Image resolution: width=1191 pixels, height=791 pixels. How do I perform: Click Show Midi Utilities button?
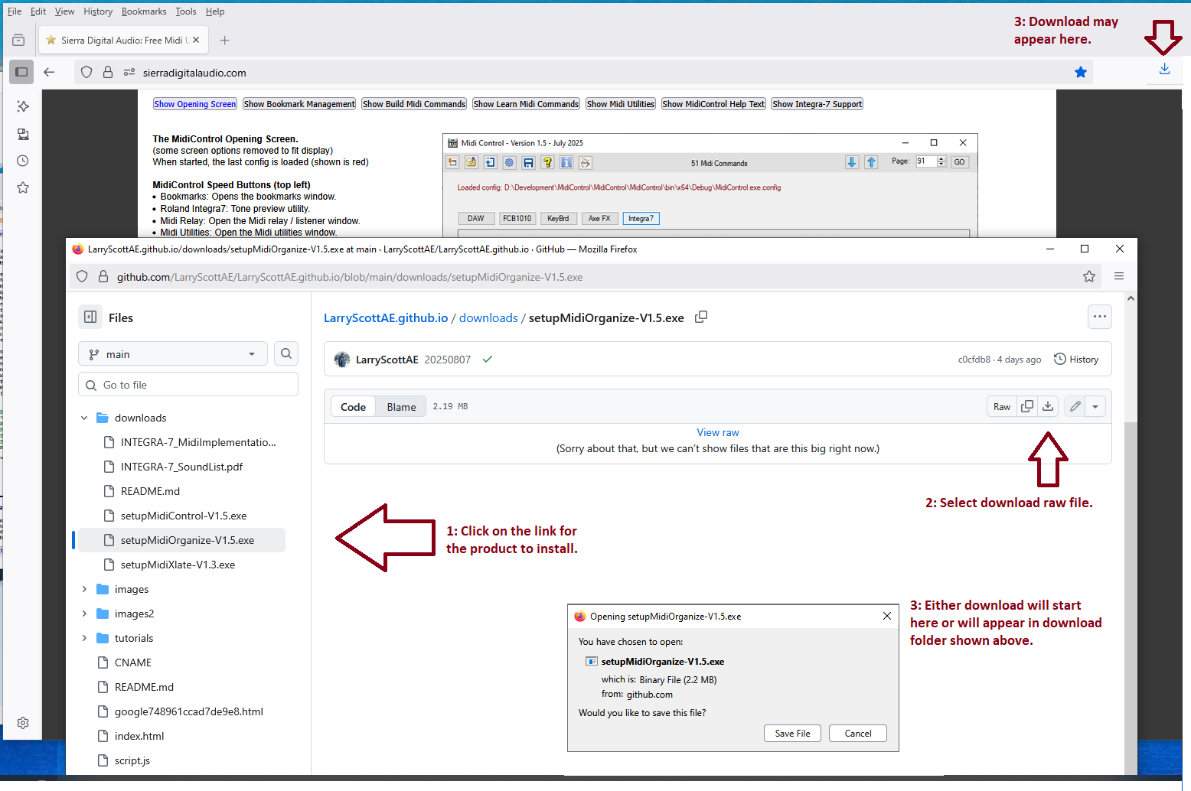[x=621, y=104]
